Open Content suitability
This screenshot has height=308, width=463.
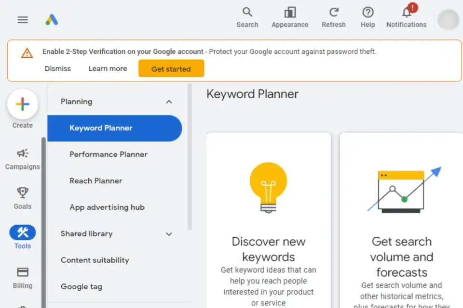[95, 260]
